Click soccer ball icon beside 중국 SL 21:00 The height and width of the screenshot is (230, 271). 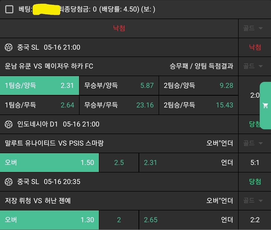tap(9, 47)
